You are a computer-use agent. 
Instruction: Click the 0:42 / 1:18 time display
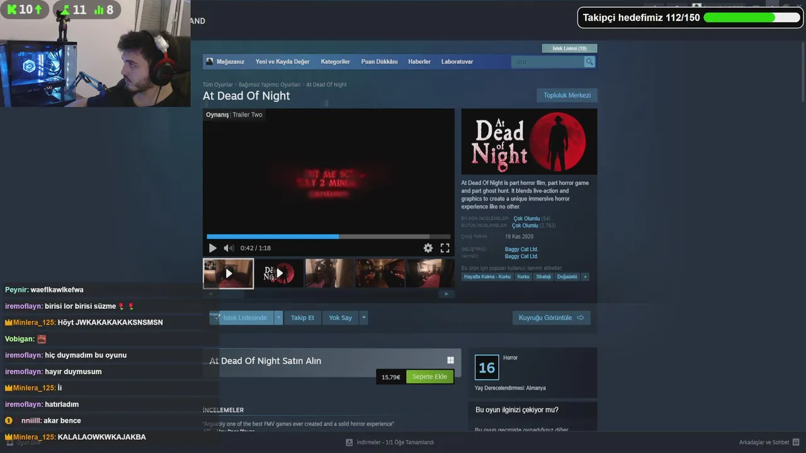(256, 248)
